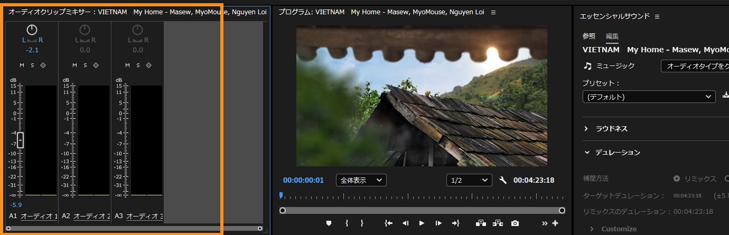Image resolution: width=729 pixels, height=235 pixels.
Task: Click left handle of monitor zoom bar
Action: point(283,210)
